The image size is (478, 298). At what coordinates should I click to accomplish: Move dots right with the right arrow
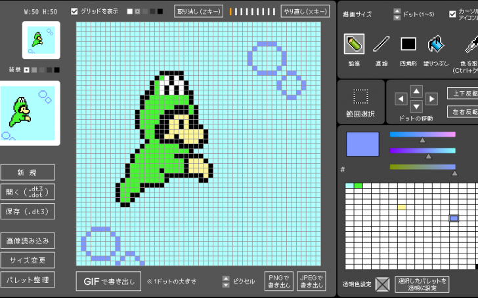(x=431, y=99)
